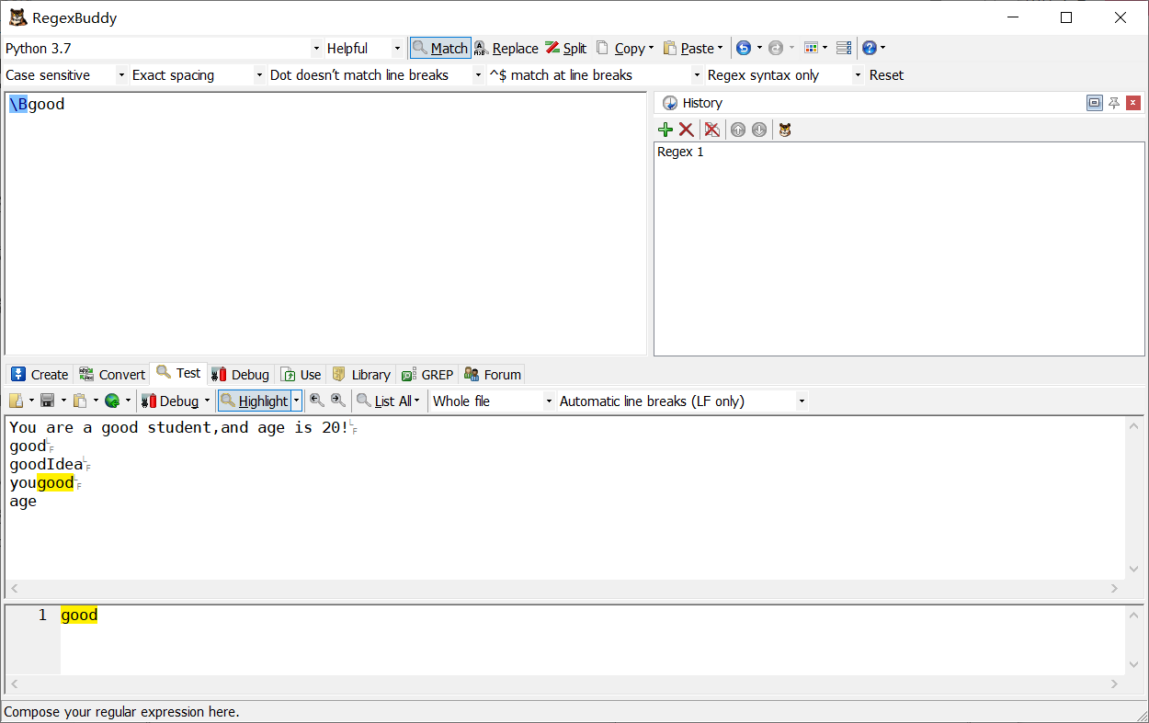
Task: Click the Debug button in test toolbar
Action: pos(170,401)
